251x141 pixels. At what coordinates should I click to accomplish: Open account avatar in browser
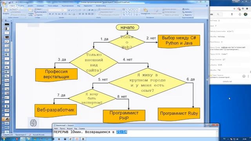246,14
